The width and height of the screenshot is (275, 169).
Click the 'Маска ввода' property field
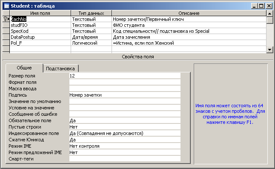point(125,89)
